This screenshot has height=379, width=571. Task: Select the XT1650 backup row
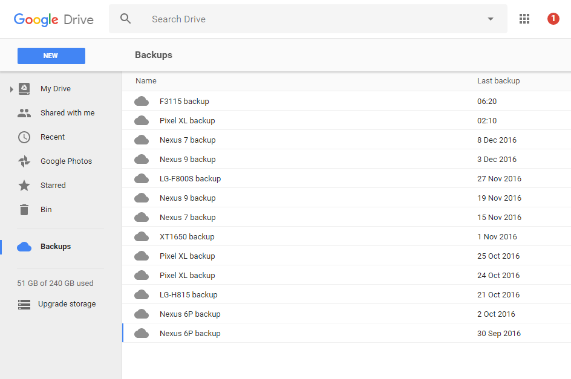tap(347, 236)
